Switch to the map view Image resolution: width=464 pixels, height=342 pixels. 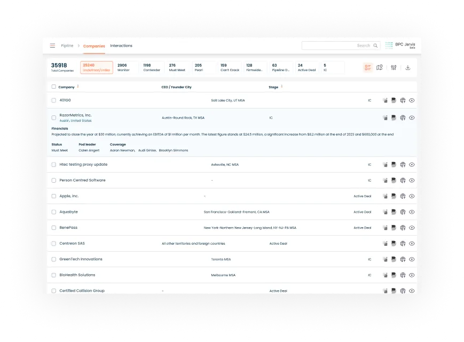click(380, 67)
